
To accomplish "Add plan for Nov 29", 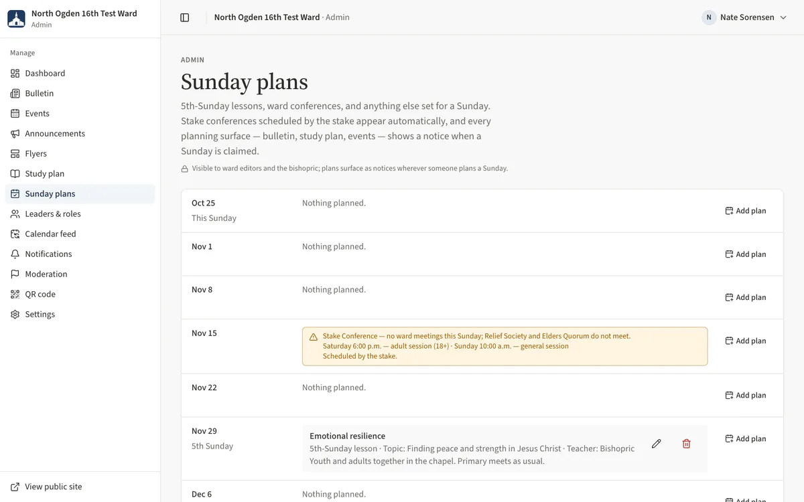I will 746,439.
